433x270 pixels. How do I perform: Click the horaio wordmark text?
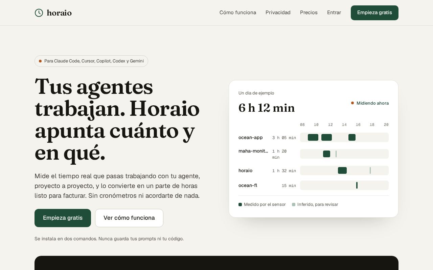[x=59, y=13]
